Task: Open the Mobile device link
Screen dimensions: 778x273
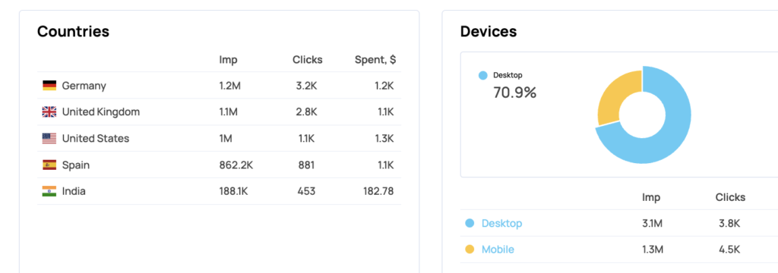Action: pyautogui.click(x=498, y=249)
